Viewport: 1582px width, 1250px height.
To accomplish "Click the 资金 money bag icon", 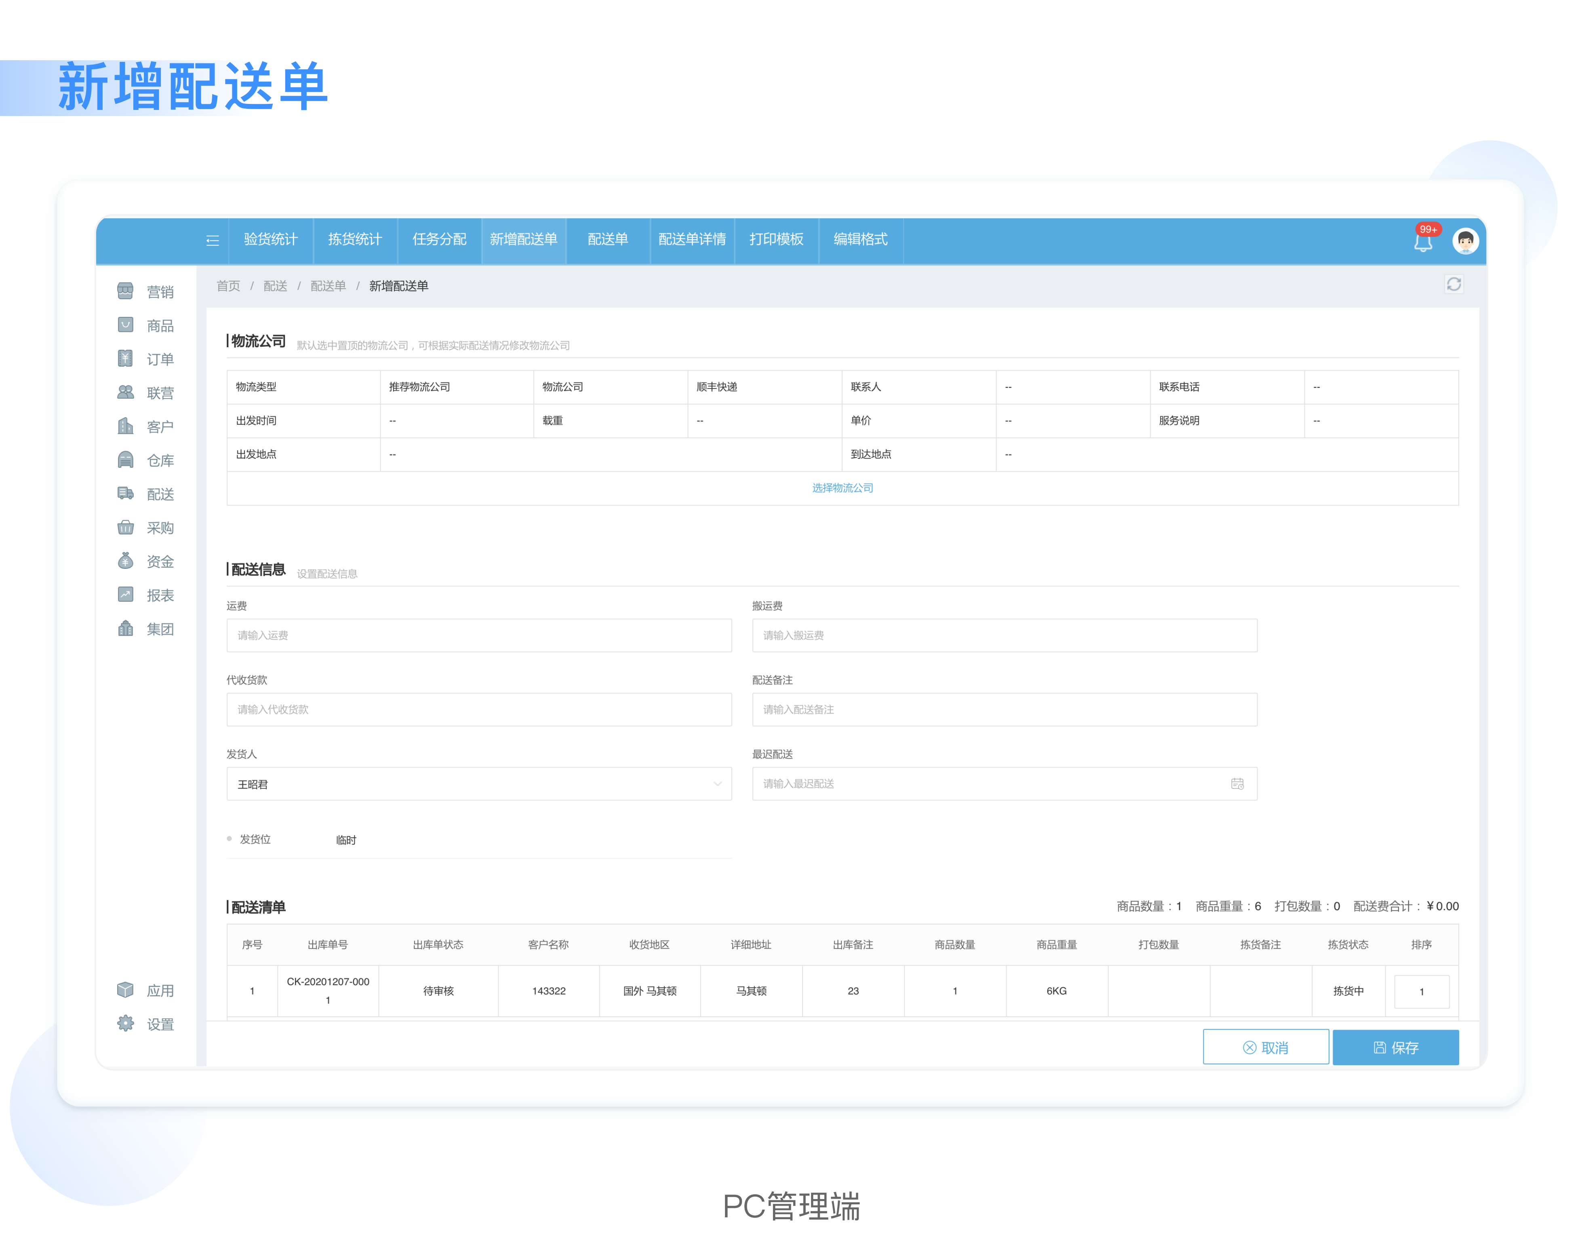I will click(x=126, y=561).
